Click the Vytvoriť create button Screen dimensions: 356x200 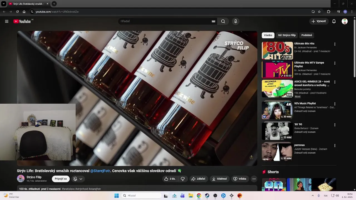[x=319, y=21]
